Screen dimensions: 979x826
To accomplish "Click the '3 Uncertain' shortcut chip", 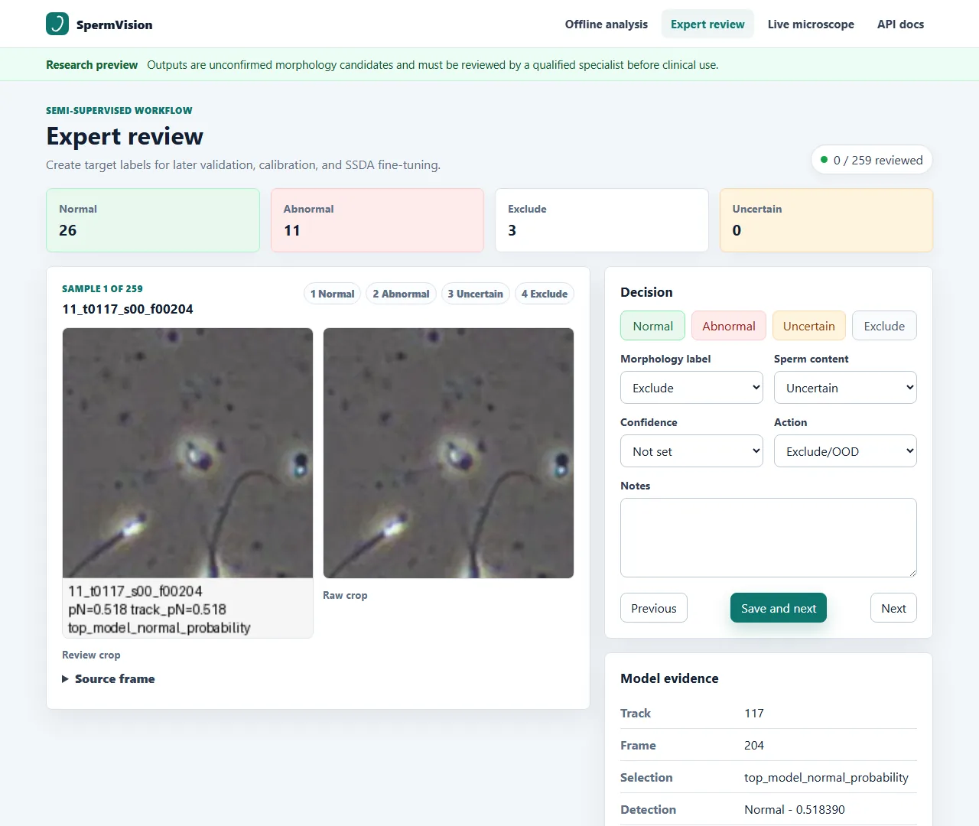I will (x=475, y=294).
